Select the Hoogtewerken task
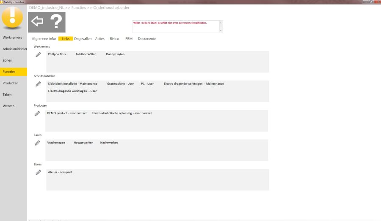The width and height of the screenshot is (381, 221). click(x=83, y=143)
